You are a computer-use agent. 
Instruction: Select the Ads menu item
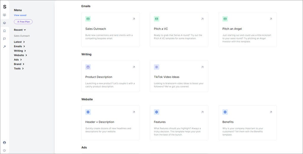point(18,60)
